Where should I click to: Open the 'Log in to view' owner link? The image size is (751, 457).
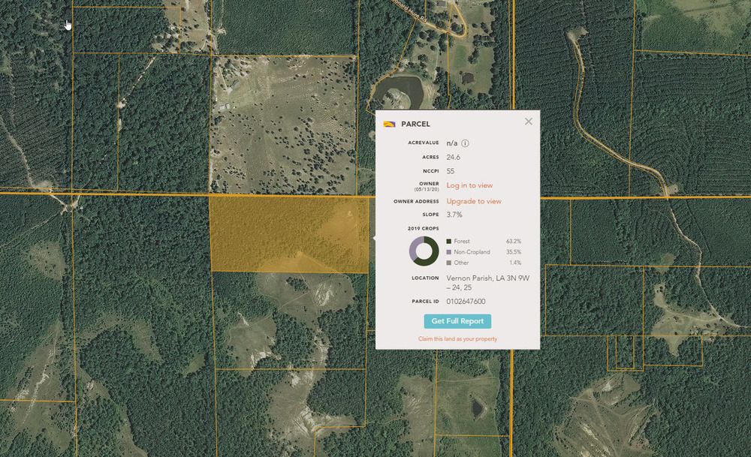click(x=469, y=185)
